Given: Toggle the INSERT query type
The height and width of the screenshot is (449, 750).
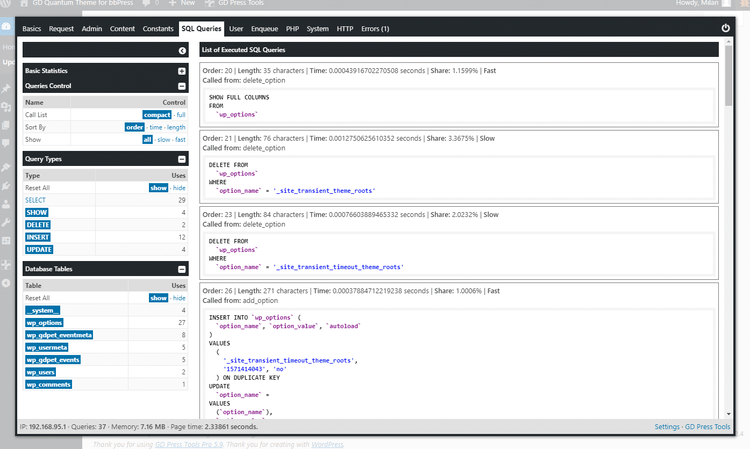Looking at the screenshot, I should pos(38,237).
